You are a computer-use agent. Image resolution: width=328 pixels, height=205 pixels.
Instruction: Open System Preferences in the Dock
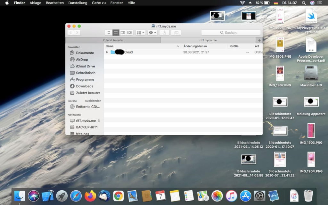coord(259,196)
